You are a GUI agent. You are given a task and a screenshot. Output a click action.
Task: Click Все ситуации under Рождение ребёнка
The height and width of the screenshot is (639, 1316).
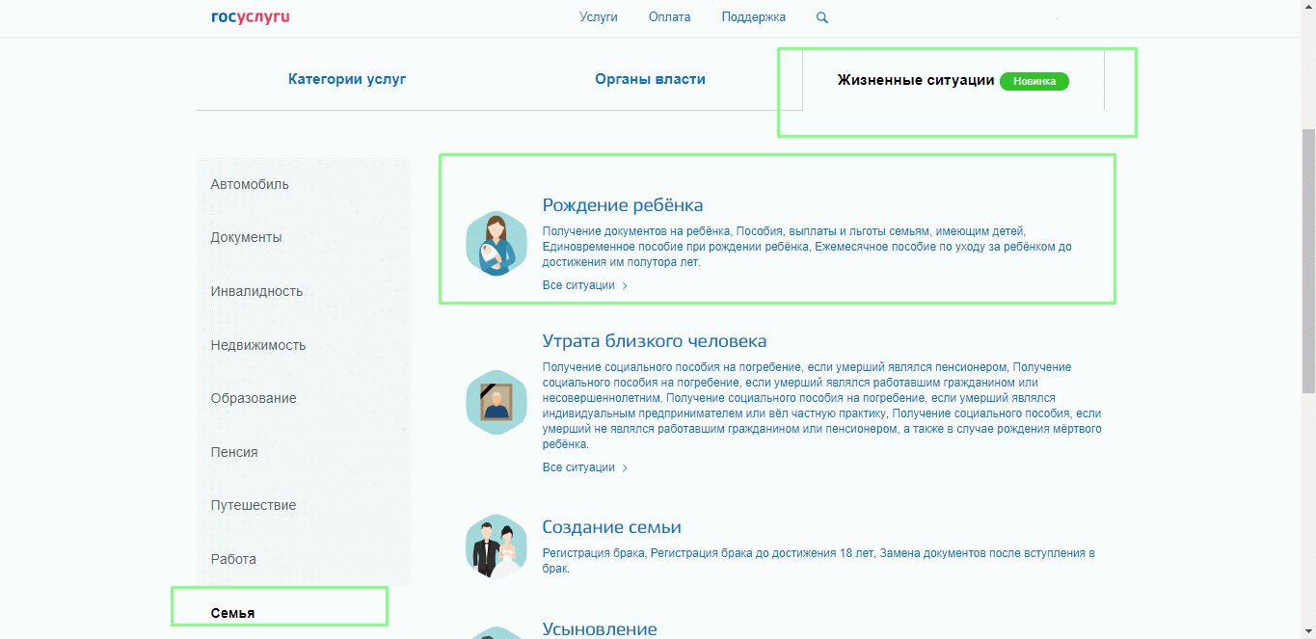(x=578, y=285)
